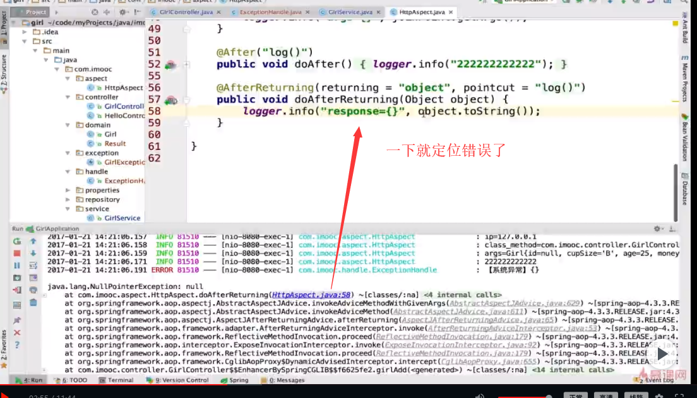Close the HttpAspect.java tab

(451, 12)
